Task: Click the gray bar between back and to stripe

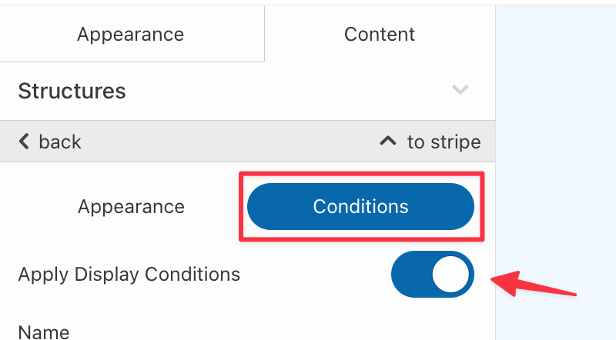Action: click(x=231, y=142)
